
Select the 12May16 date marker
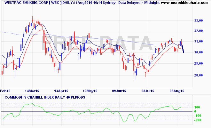90,91
